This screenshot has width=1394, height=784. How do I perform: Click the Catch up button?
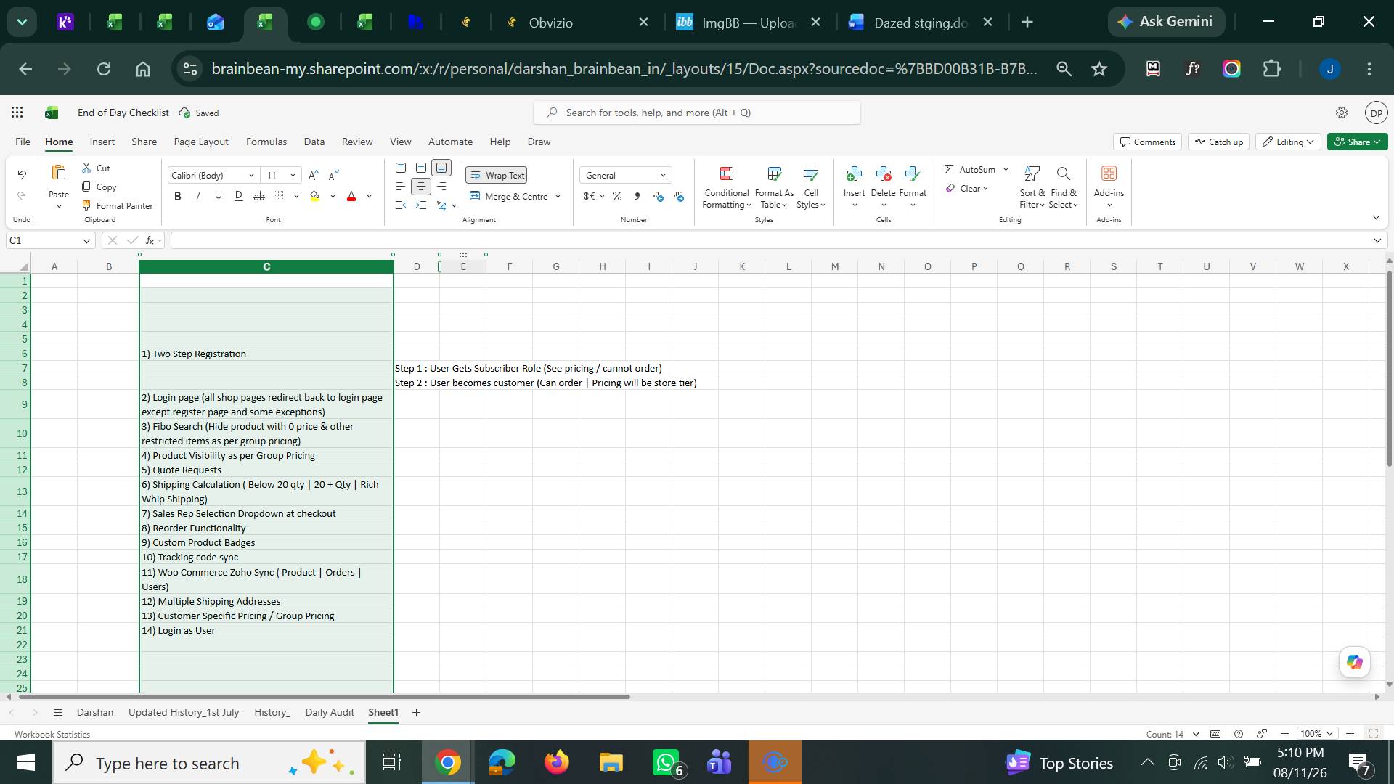[x=1218, y=142]
